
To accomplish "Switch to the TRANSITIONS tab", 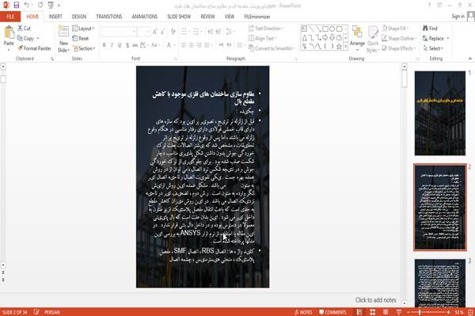I will point(109,17).
